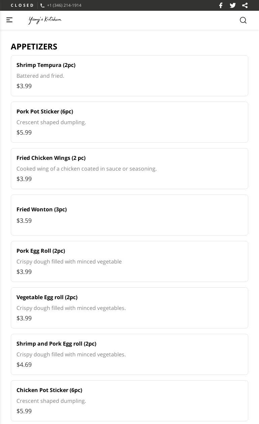This screenshot has height=424, width=259.
Task: Click the APPETIZERS section heading
Action: coord(34,46)
